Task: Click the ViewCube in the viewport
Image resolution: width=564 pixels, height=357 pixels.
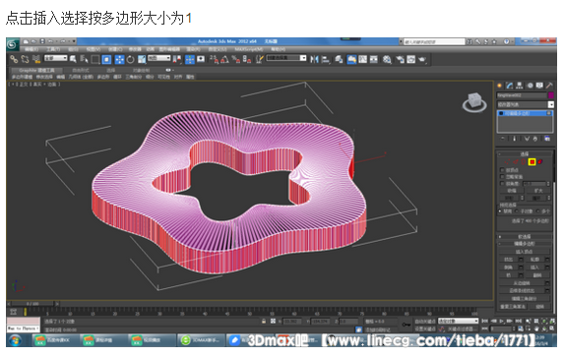Action: (x=474, y=101)
